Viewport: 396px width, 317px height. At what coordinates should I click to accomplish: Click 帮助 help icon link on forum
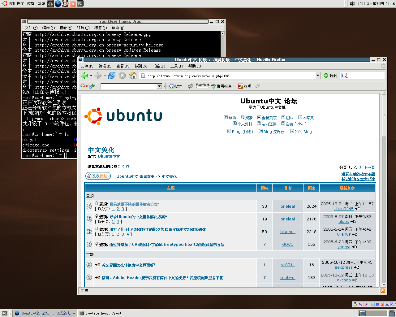(x=230, y=118)
